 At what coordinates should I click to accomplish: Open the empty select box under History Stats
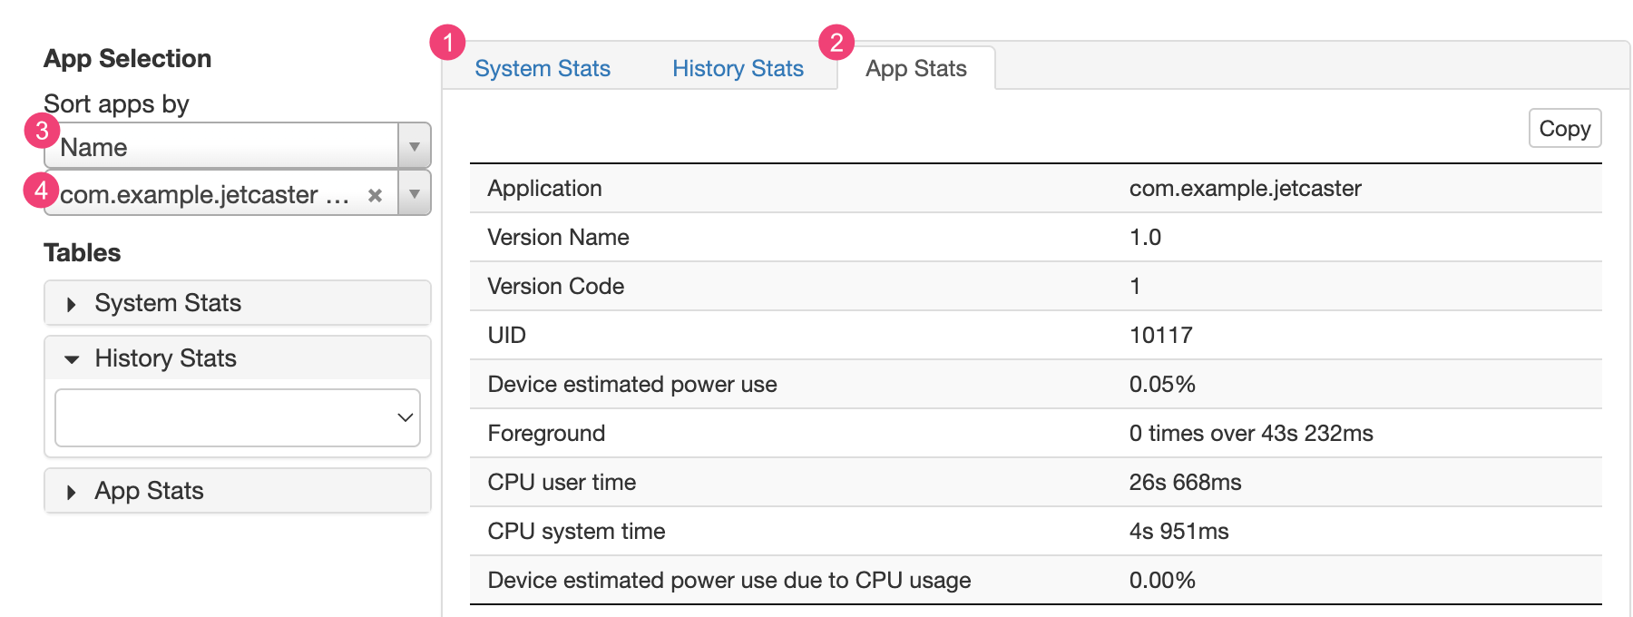(238, 417)
